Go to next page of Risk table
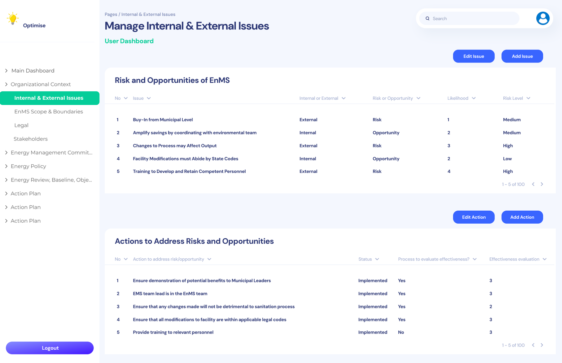This screenshot has height=363, width=562. pyautogui.click(x=542, y=184)
